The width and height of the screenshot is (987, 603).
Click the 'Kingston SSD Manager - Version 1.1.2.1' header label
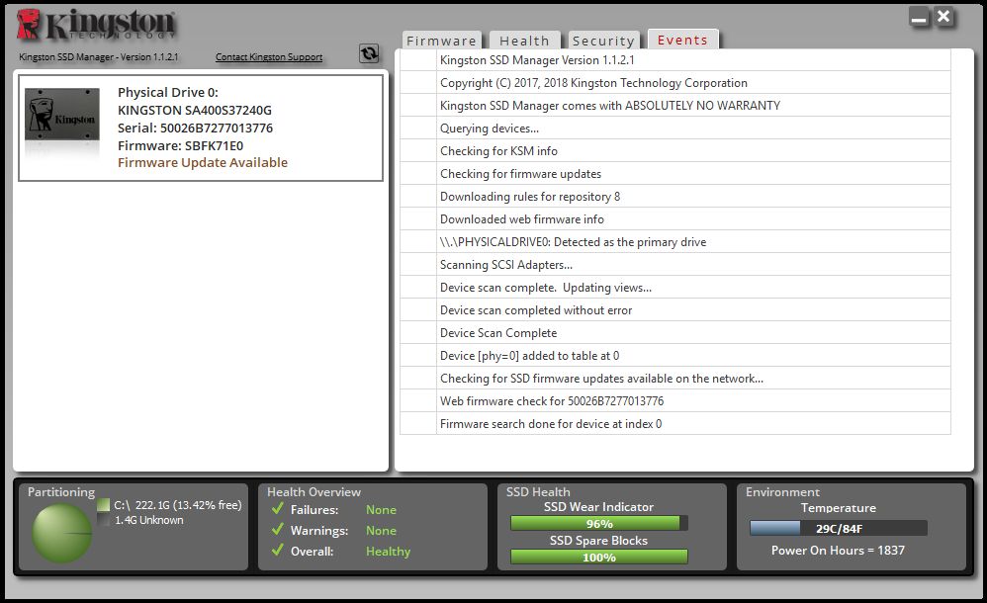point(98,56)
